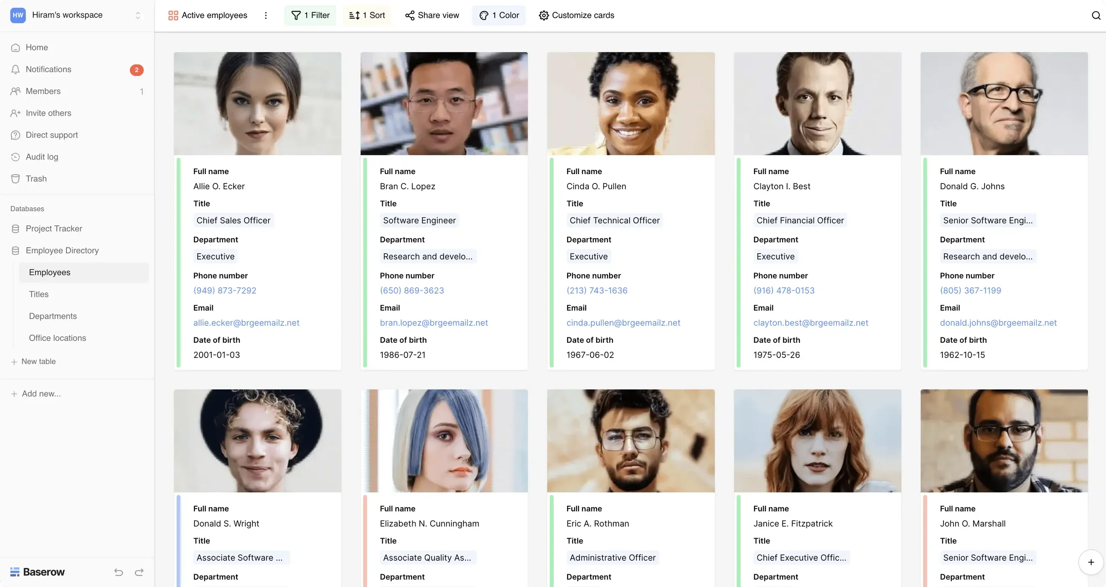1106x587 pixels.
Task: Open the 1 Sort options
Action: 367,15
